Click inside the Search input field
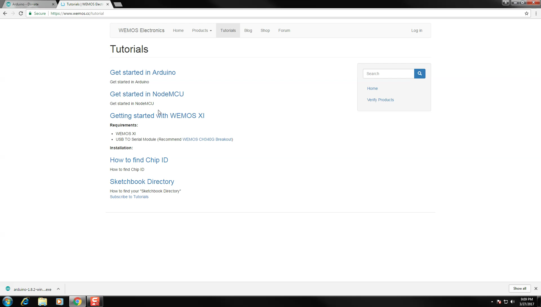 coord(388,74)
